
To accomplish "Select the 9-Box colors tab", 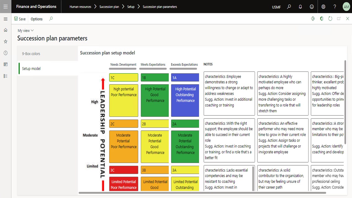I will [48, 54].
